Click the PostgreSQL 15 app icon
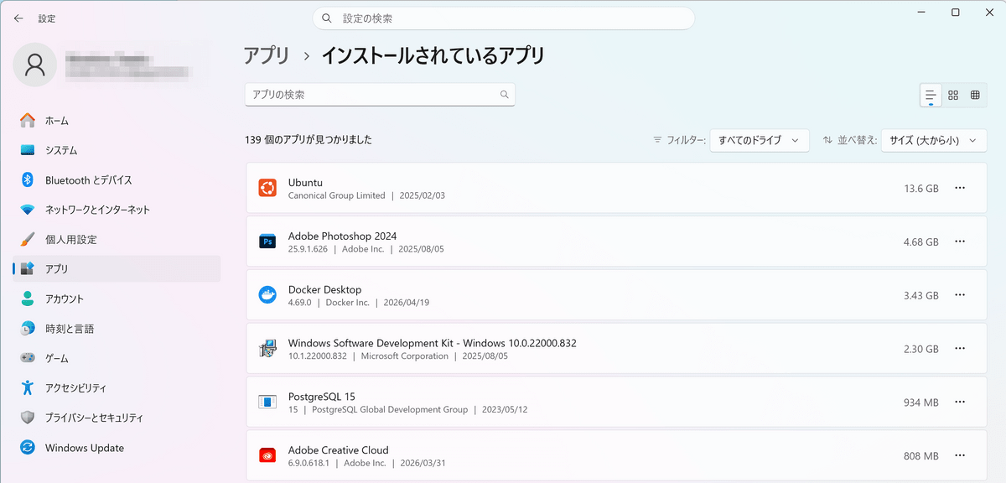 (267, 402)
